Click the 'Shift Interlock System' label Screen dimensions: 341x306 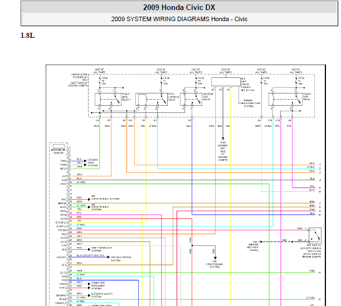pos(101,249)
